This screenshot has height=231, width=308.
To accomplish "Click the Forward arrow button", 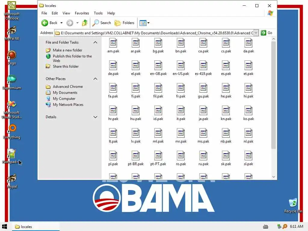I will point(70,23).
